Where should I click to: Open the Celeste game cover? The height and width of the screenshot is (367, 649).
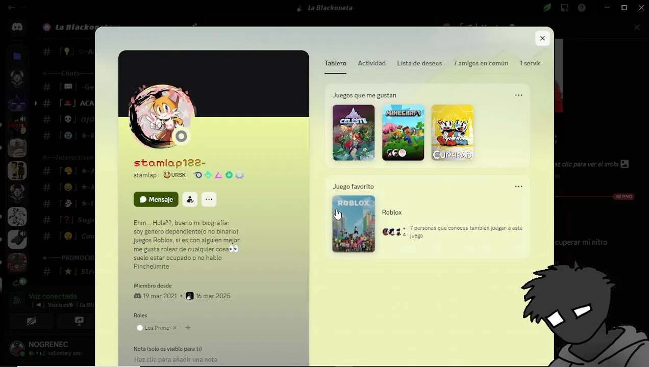coord(354,133)
